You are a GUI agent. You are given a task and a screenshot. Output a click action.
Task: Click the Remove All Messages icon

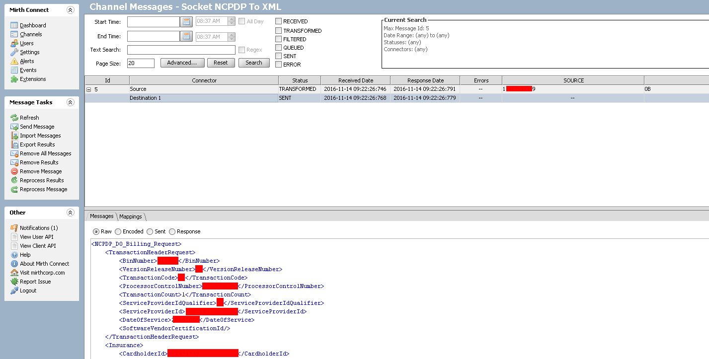pyautogui.click(x=14, y=153)
